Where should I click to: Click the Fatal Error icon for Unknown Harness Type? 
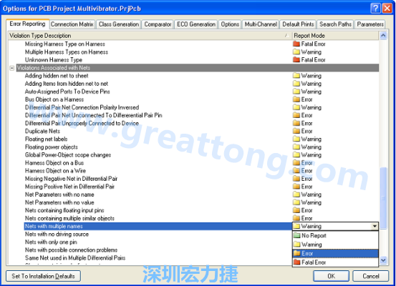(x=296, y=60)
